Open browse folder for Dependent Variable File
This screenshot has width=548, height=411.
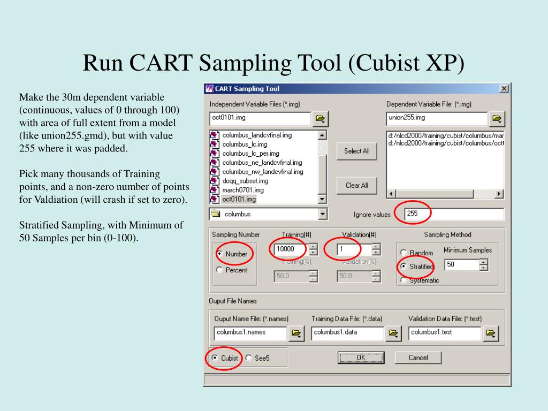click(x=497, y=119)
